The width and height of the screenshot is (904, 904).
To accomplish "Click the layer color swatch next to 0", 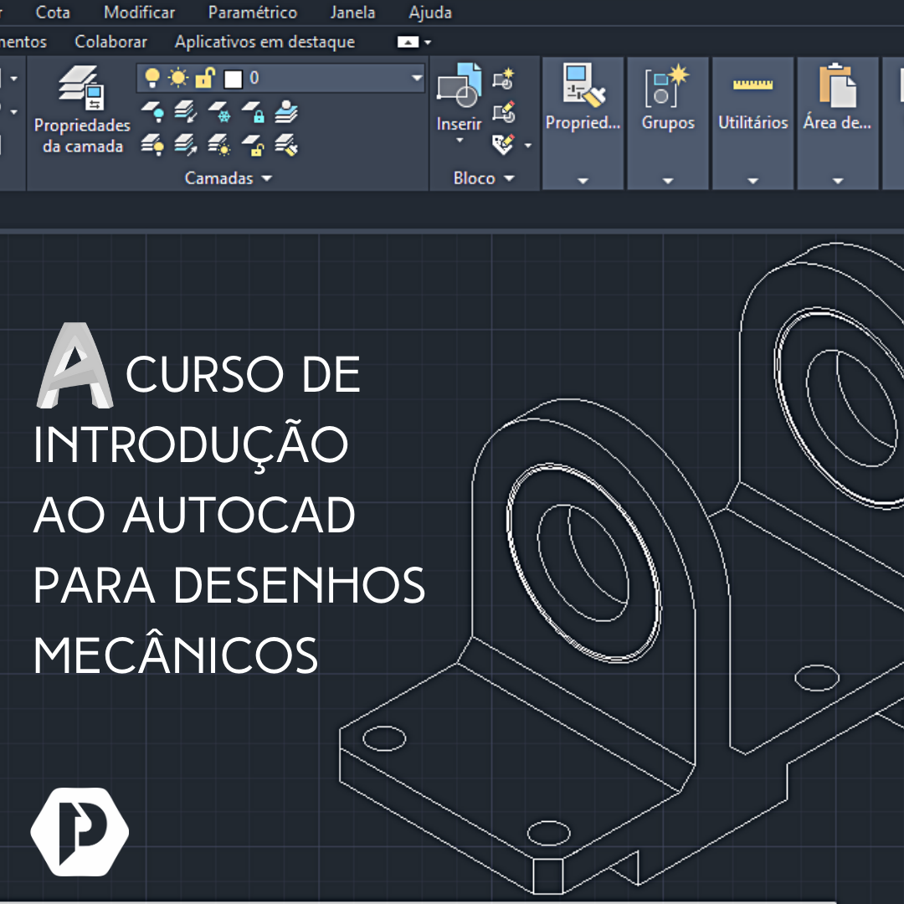I will click(x=233, y=78).
